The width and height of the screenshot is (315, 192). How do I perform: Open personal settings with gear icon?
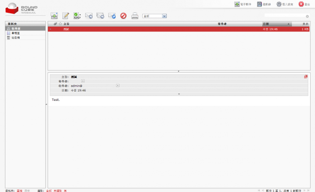pyautogui.click(x=284, y=4)
